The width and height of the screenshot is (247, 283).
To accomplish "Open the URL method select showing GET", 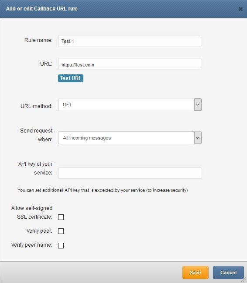I will pos(130,105).
